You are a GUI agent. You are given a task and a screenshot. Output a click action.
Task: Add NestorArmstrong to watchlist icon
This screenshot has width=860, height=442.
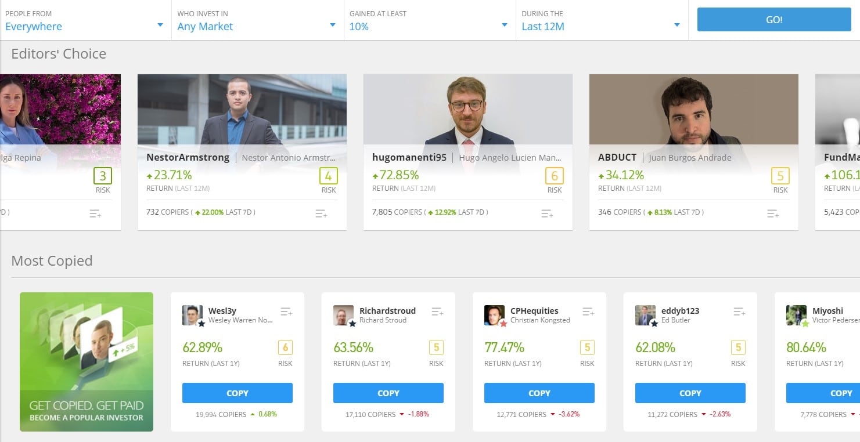click(x=321, y=213)
